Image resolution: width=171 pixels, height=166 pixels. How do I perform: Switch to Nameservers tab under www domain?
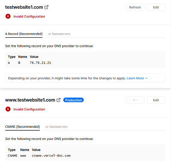56,127
